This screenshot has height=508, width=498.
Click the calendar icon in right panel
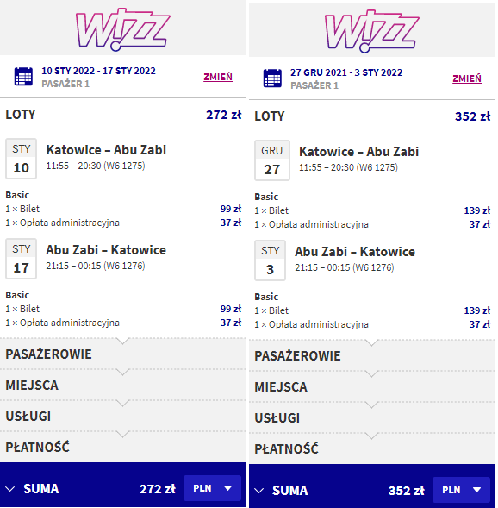pos(272,78)
